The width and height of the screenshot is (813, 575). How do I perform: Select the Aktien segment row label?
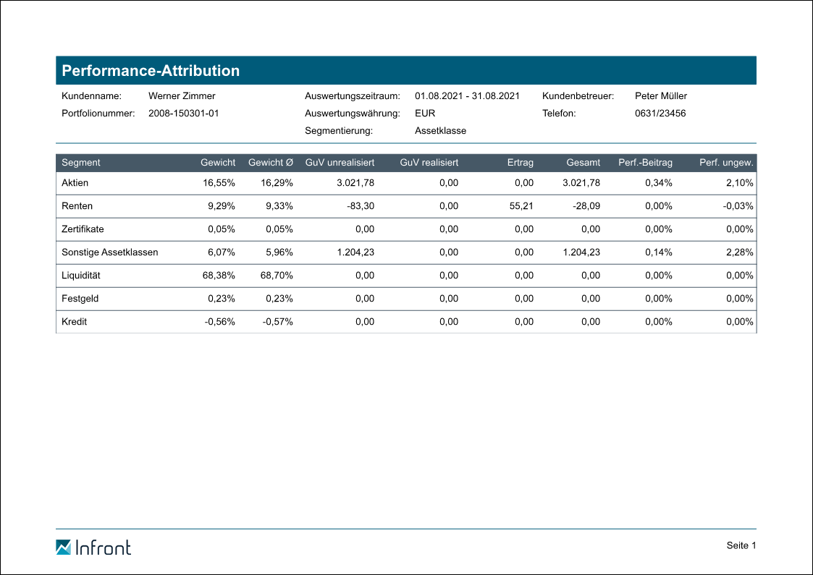(75, 183)
